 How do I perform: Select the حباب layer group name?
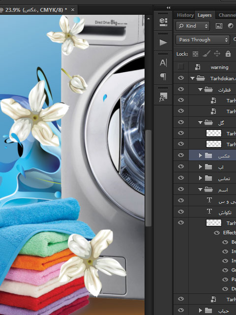223,311
